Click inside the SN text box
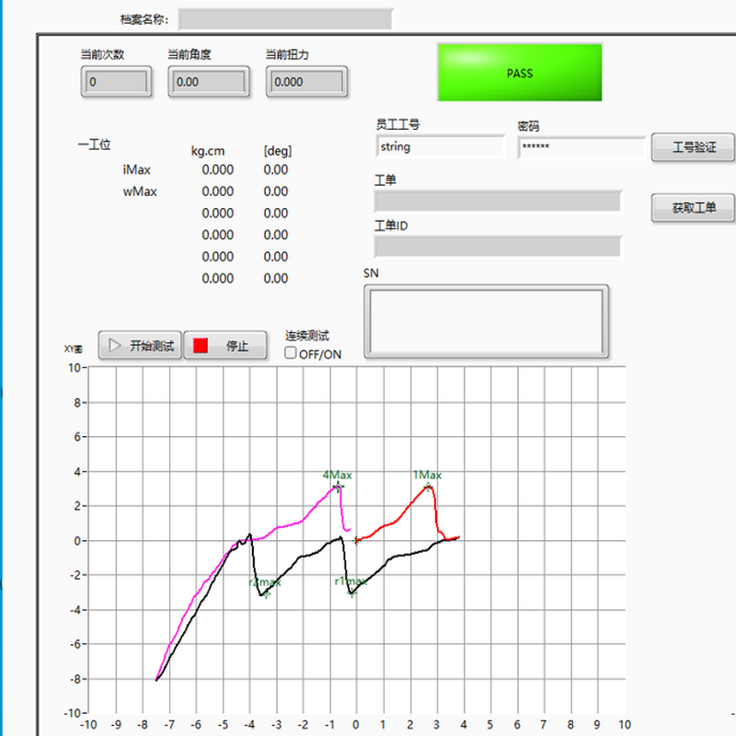This screenshot has width=736, height=736. [x=486, y=321]
